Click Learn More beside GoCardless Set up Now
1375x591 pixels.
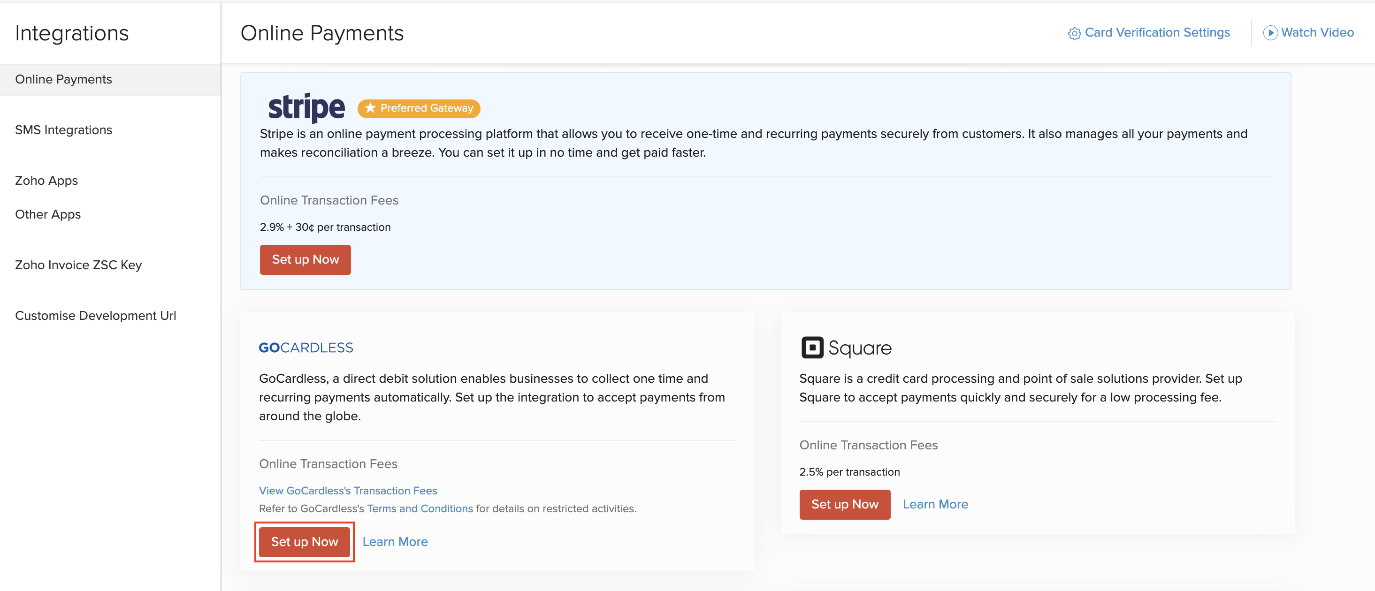pos(395,541)
